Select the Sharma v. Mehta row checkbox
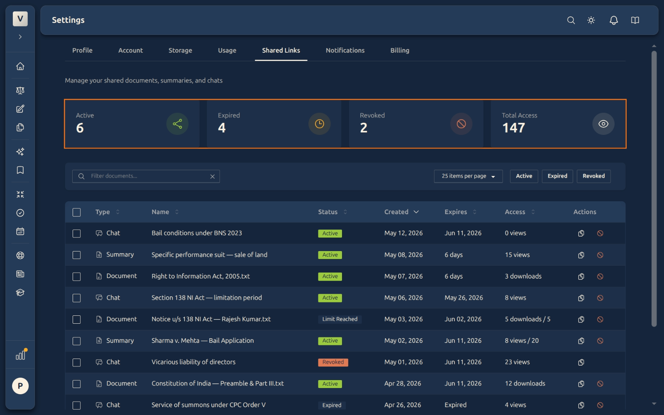Image resolution: width=664 pixels, height=415 pixels. click(76, 341)
